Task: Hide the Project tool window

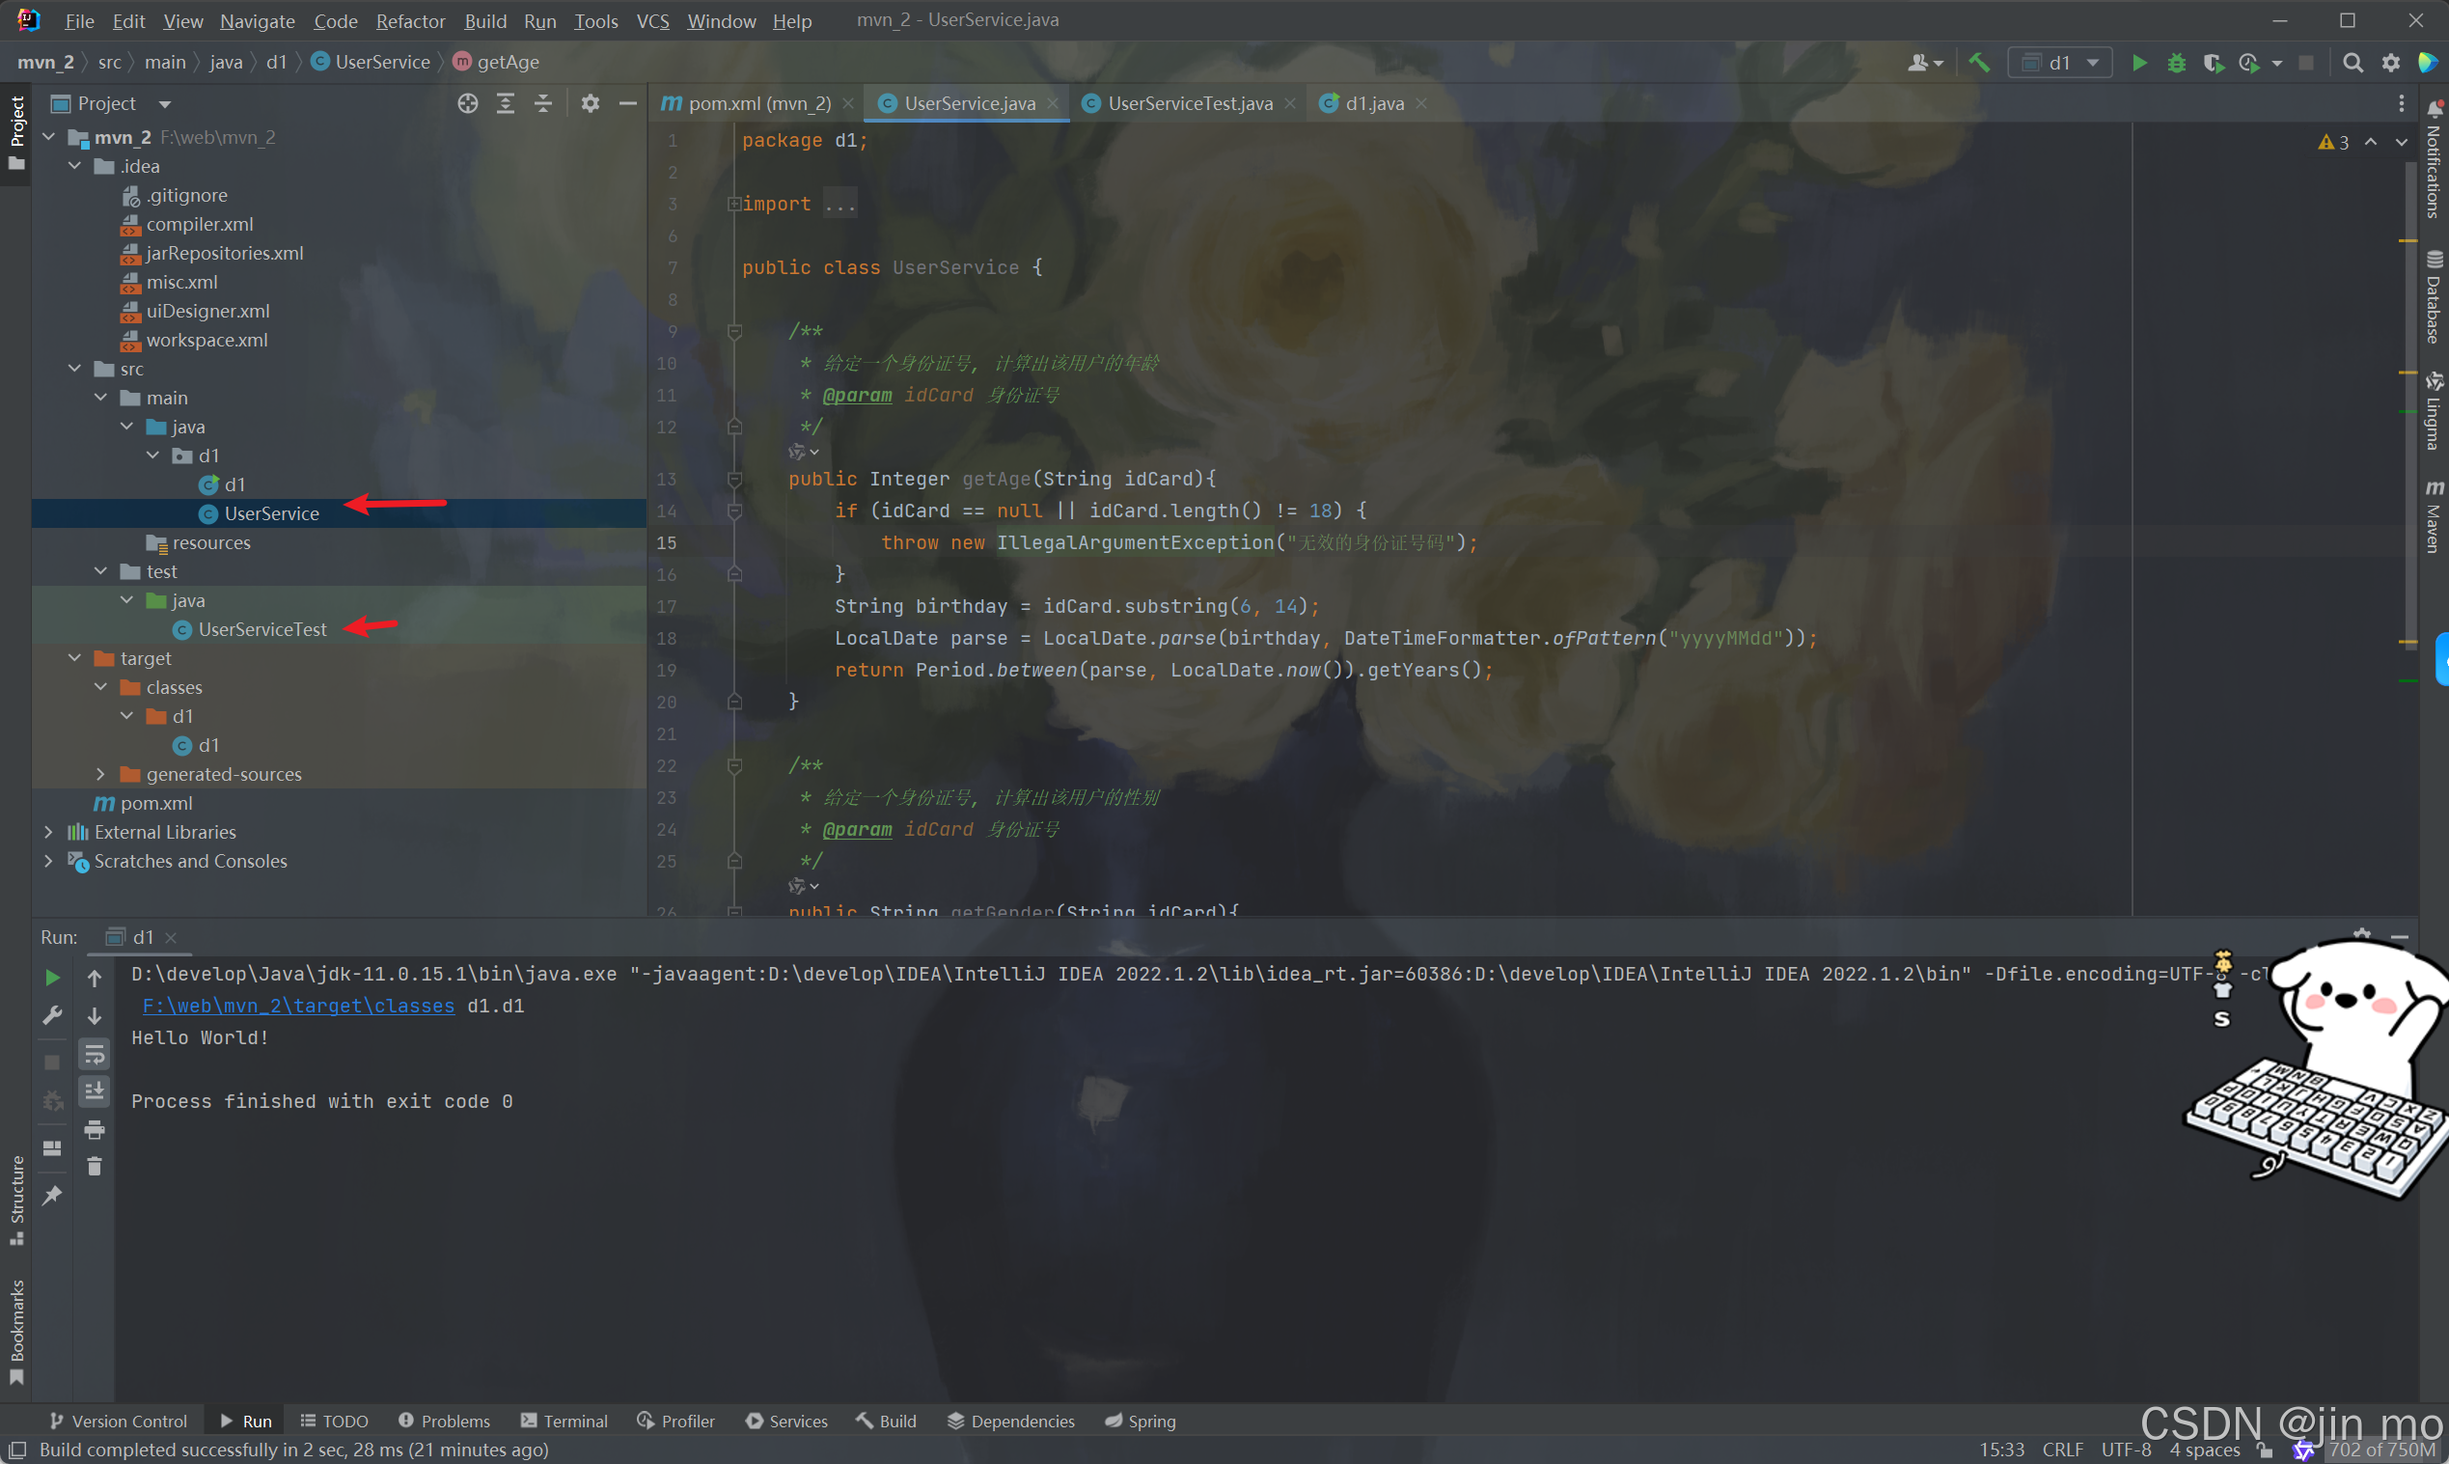Action: coord(627,103)
